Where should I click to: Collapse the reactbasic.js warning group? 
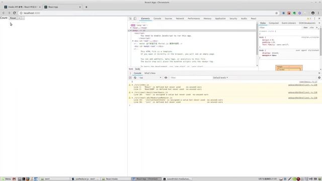click(x=132, y=93)
